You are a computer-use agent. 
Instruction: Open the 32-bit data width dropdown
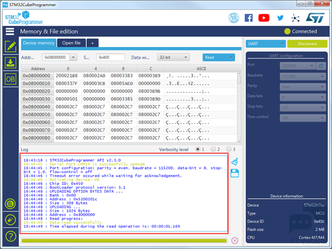pyautogui.click(x=173, y=57)
